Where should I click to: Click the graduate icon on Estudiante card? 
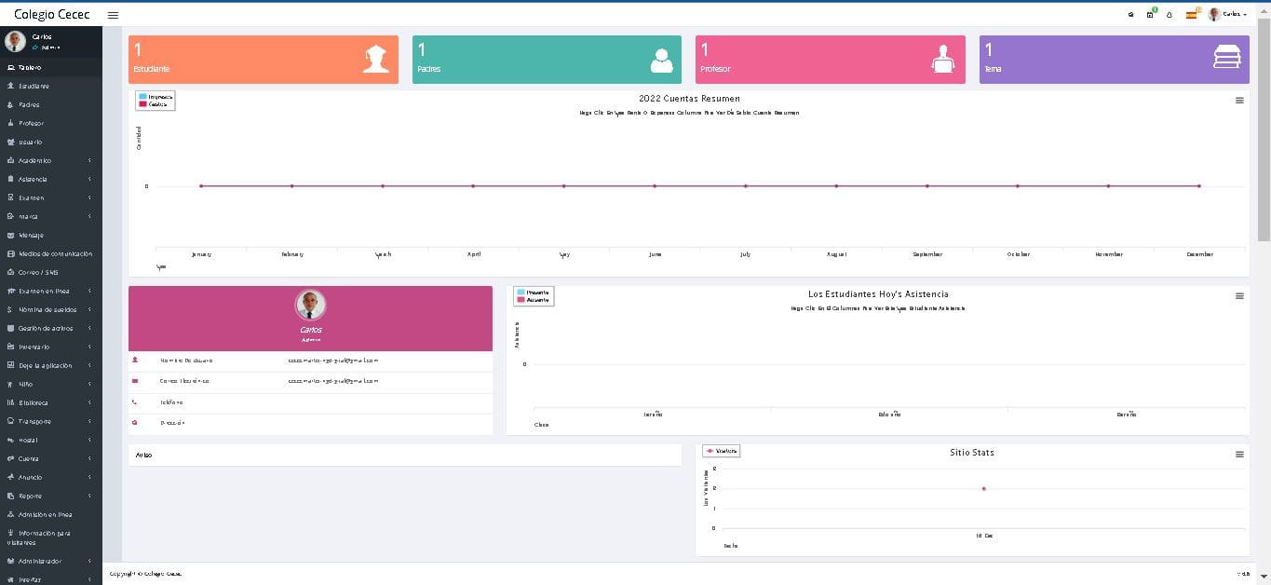click(x=376, y=60)
